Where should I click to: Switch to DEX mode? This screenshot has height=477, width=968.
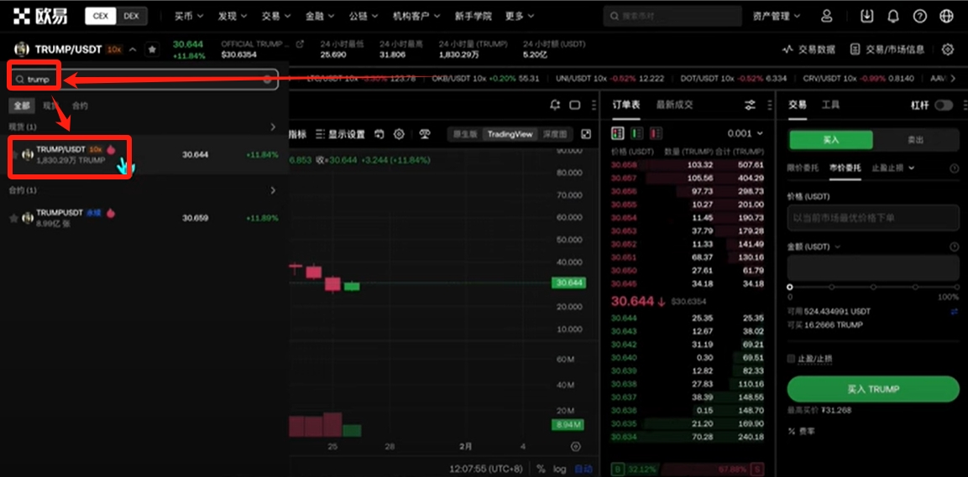click(x=132, y=16)
